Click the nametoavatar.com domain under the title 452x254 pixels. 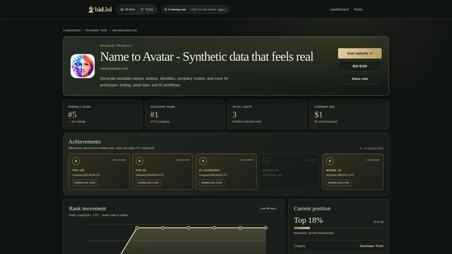coord(114,68)
